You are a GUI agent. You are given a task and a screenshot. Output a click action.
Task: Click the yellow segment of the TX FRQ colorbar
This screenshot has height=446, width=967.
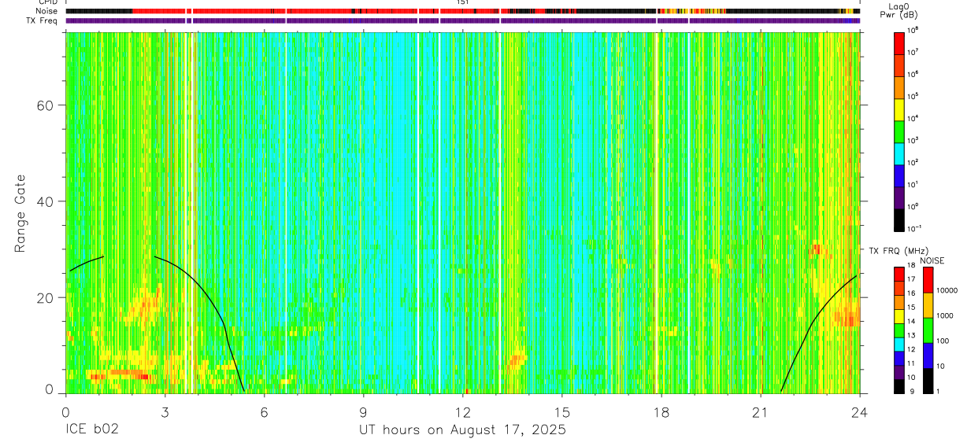click(899, 315)
